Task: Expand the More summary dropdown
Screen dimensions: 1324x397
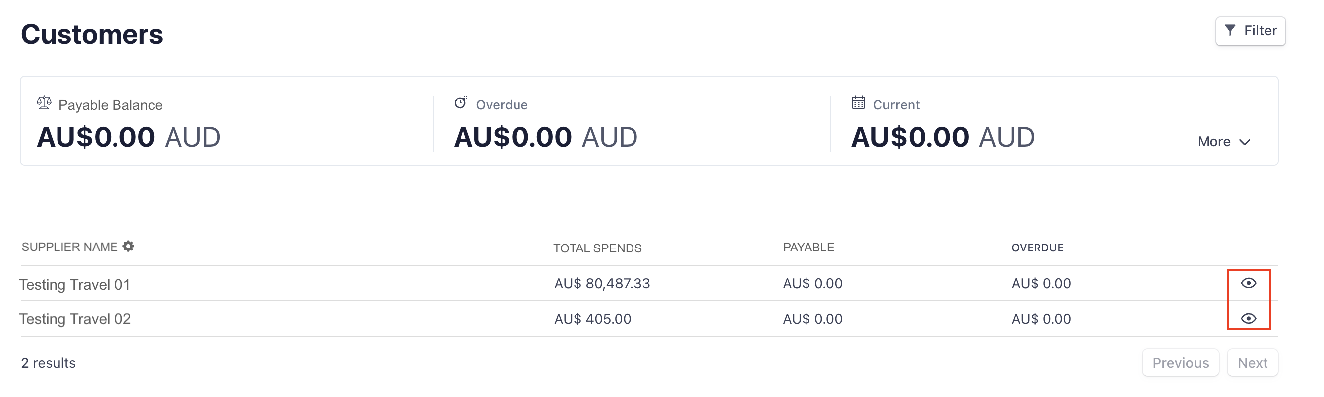Action: click(1214, 142)
